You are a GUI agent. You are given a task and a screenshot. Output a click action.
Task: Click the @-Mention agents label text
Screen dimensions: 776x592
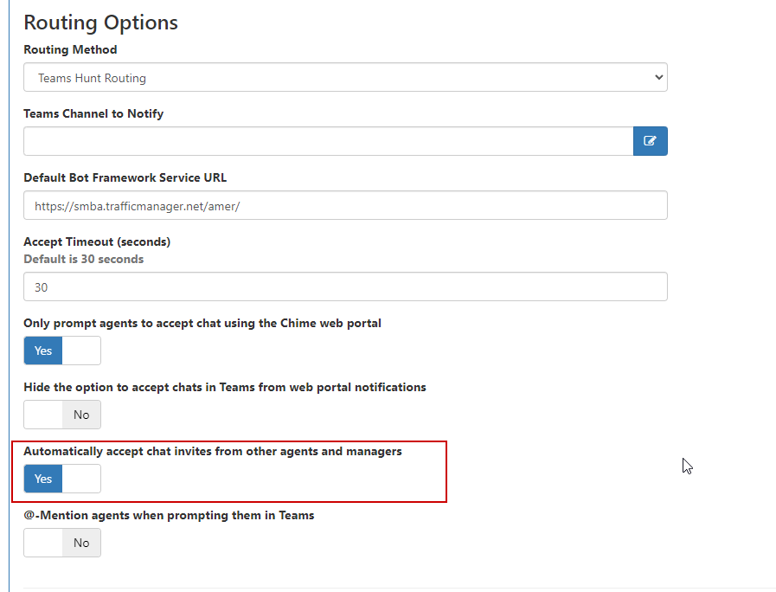(x=169, y=515)
